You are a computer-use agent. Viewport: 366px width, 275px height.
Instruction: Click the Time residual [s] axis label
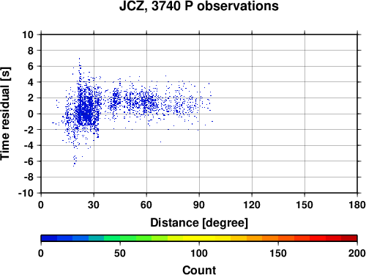(x=5, y=114)
